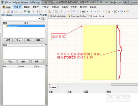Select Component_1 in the components list
This screenshot has width=138, height=108.
point(24,26)
